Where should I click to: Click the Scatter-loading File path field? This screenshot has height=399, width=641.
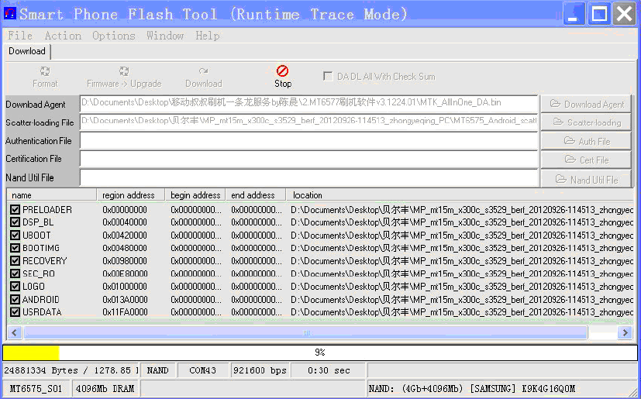pyautogui.click(x=308, y=122)
